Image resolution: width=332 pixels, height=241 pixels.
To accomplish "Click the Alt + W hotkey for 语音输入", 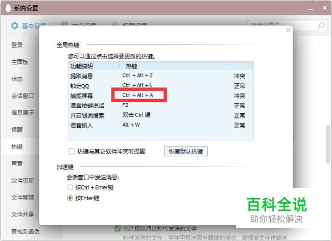I will [131, 125].
